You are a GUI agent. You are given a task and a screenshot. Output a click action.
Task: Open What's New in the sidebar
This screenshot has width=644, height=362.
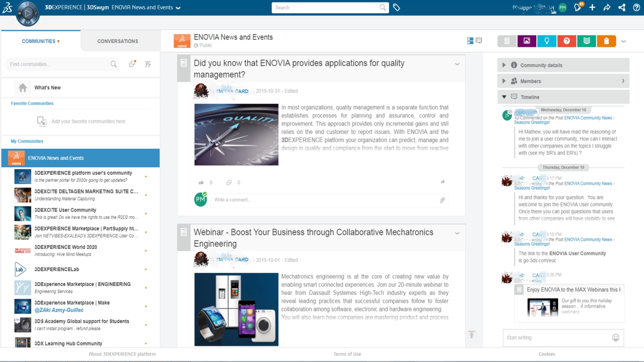tap(48, 87)
